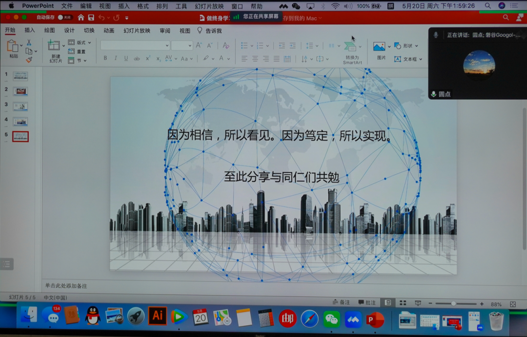This screenshot has height=337, width=527.
Task: Switch to the 设计 ribbon tab
Action: (69, 31)
